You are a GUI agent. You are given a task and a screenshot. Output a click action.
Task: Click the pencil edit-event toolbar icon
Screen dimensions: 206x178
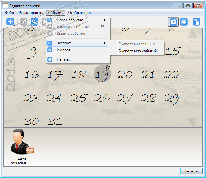24,22
